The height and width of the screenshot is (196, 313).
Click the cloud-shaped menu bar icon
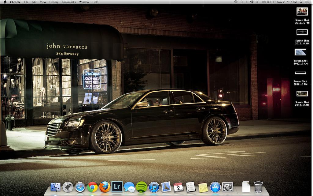tap(236, 2)
